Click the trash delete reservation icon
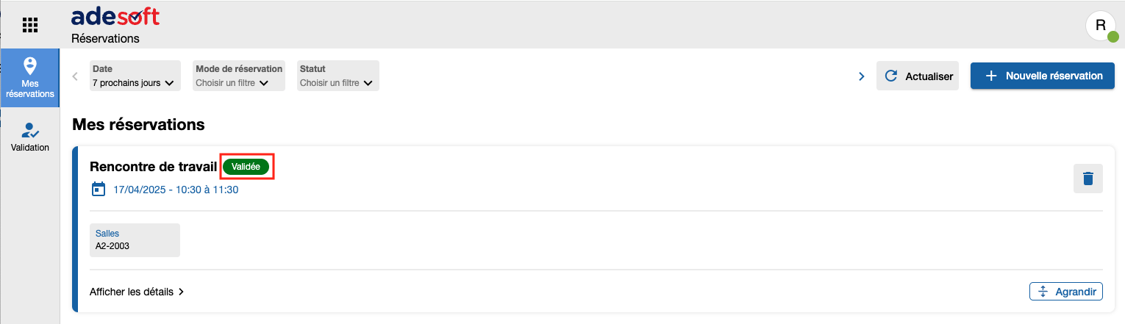1125x324 pixels. click(x=1087, y=179)
